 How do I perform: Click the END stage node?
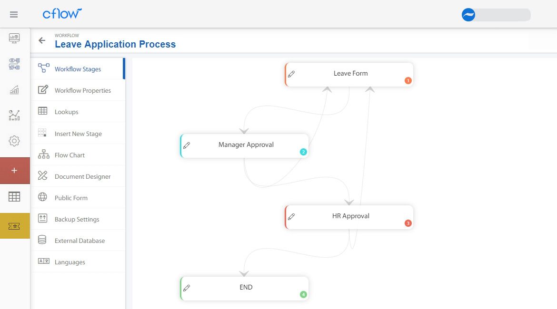click(246, 287)
